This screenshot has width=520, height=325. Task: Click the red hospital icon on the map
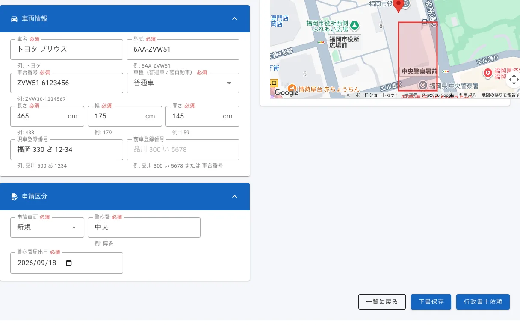tap(488, 74)
